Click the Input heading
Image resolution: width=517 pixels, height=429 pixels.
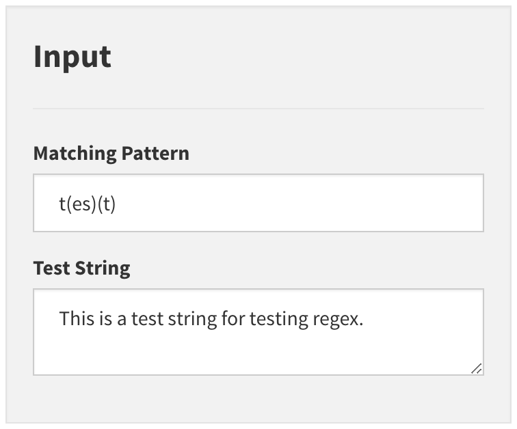[72, 57]
